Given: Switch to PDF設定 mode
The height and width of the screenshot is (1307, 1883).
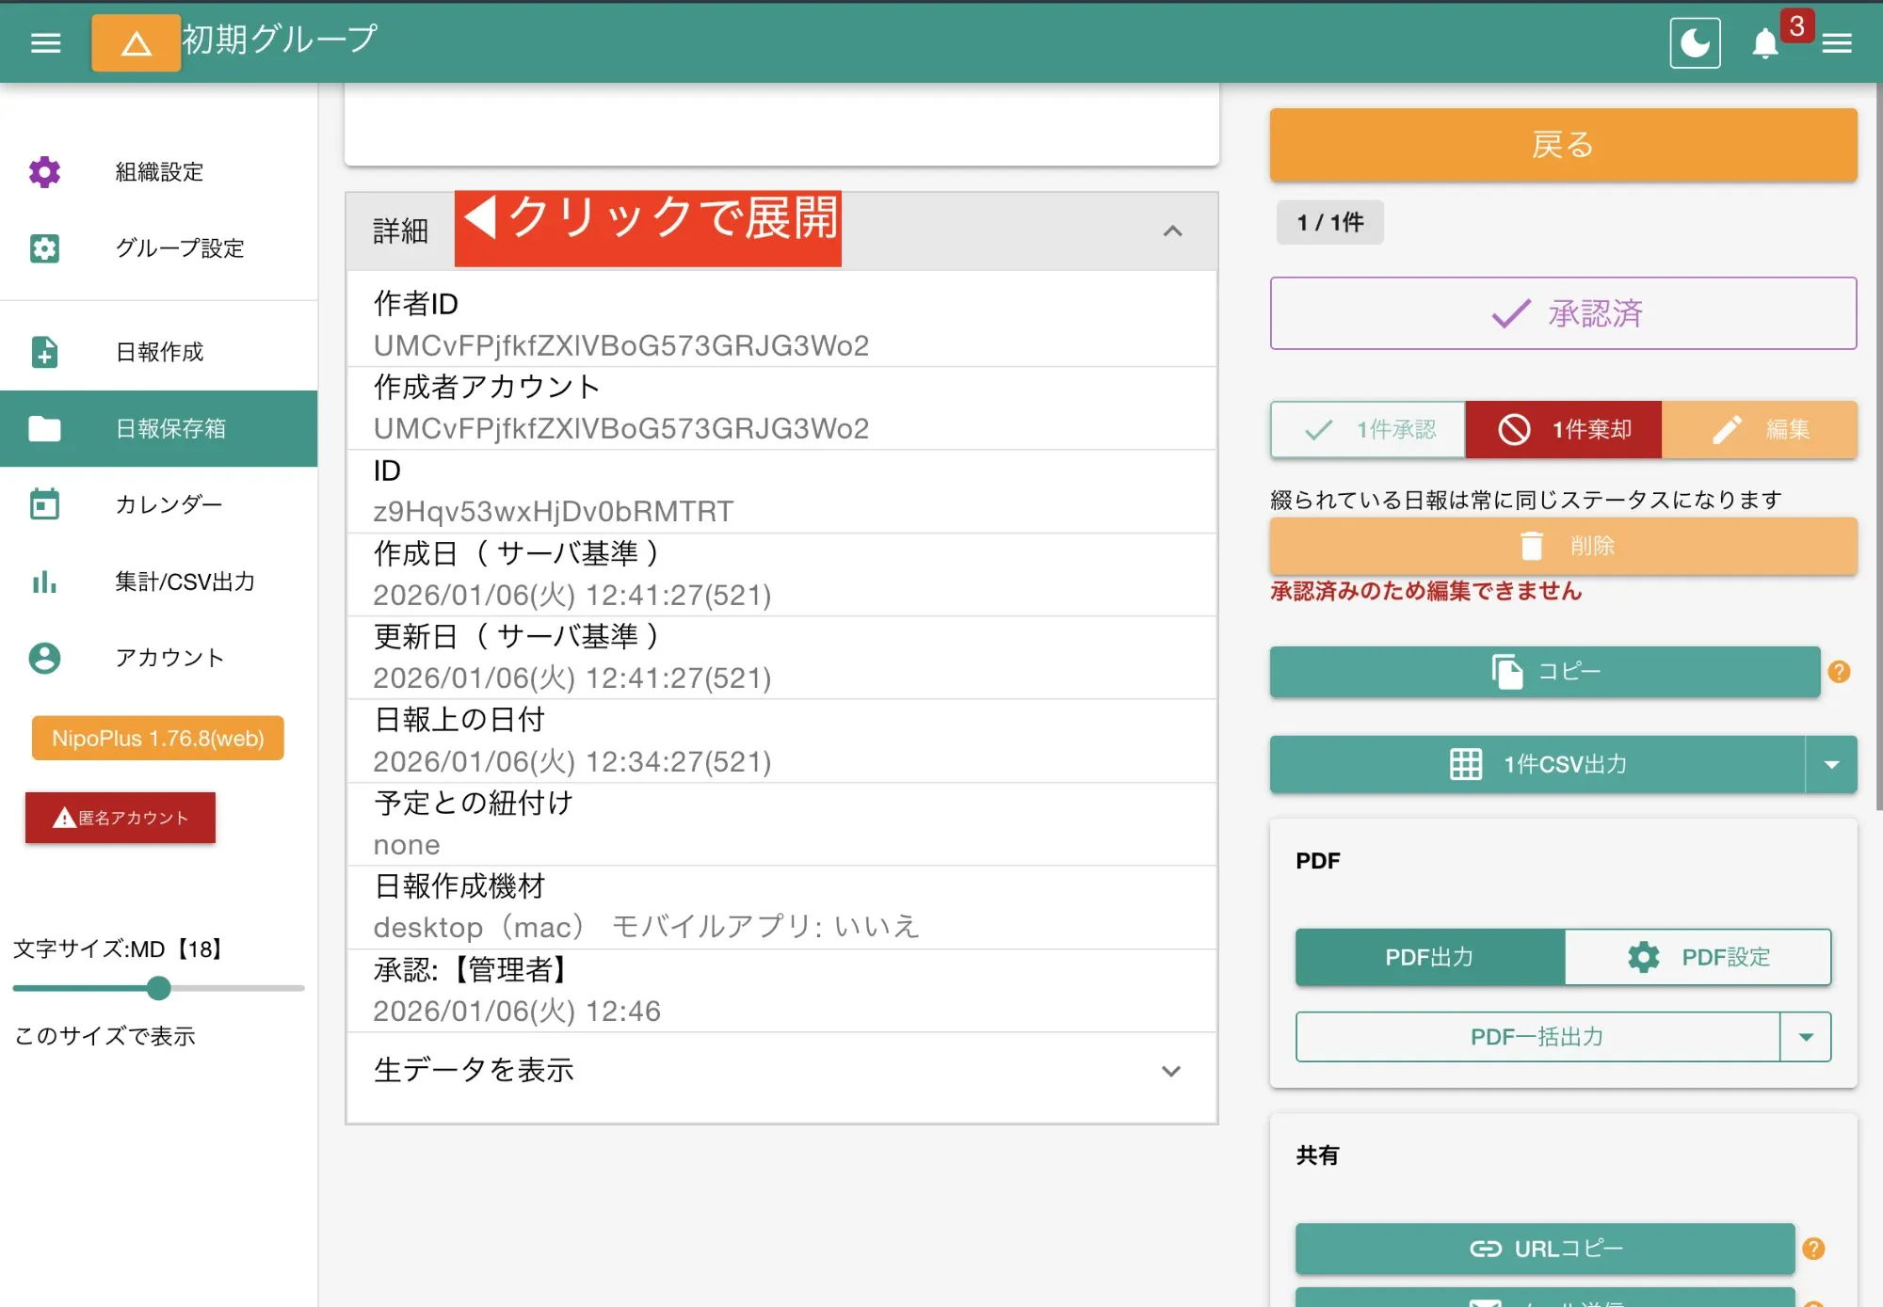Looking at the screenshot, I should [1697, 957].
